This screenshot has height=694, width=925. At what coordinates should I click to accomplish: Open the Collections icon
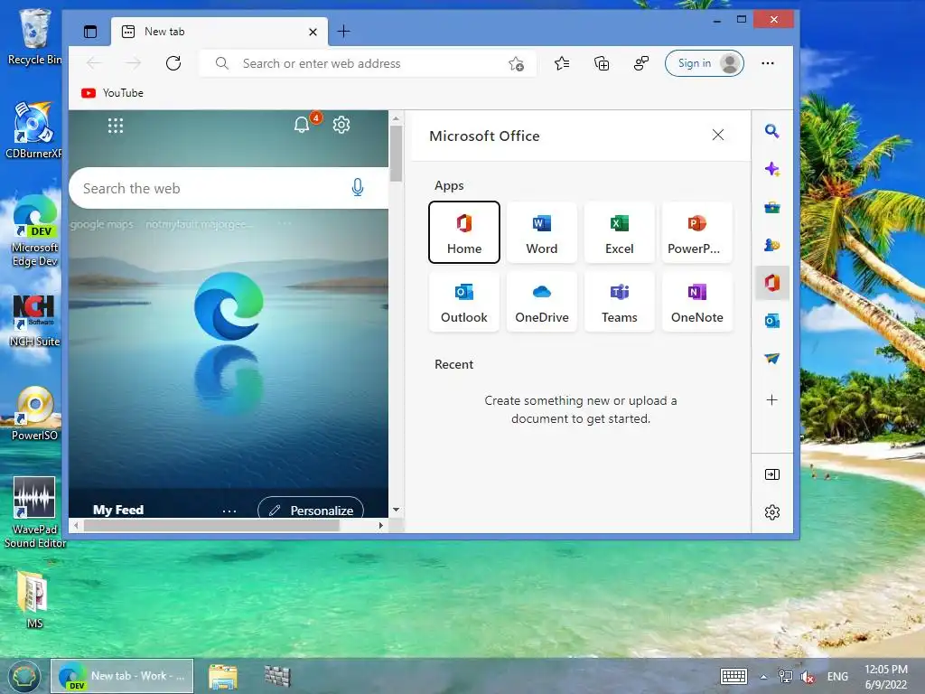click(x=601, y=63)
